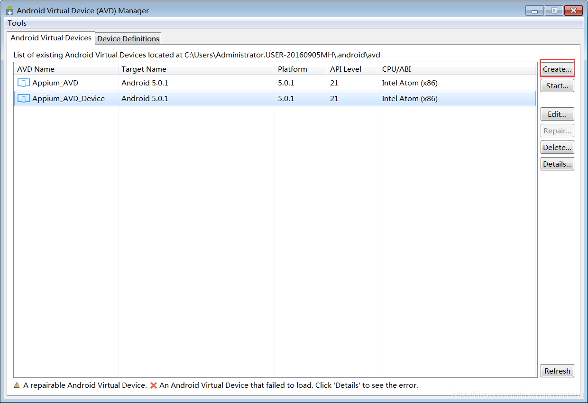Click the Edit... button
588x403 pixels.
[557, 114]
